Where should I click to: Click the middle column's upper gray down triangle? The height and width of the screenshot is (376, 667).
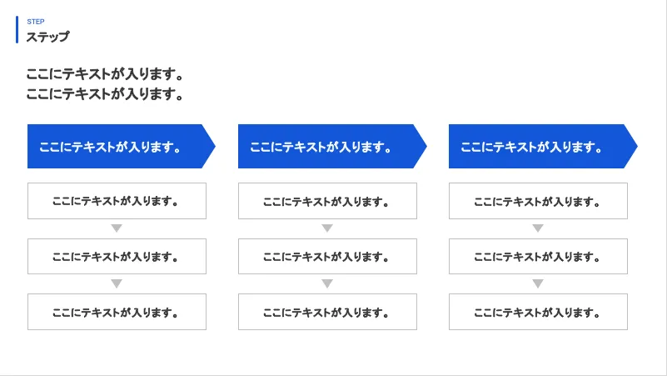(327, 228)
